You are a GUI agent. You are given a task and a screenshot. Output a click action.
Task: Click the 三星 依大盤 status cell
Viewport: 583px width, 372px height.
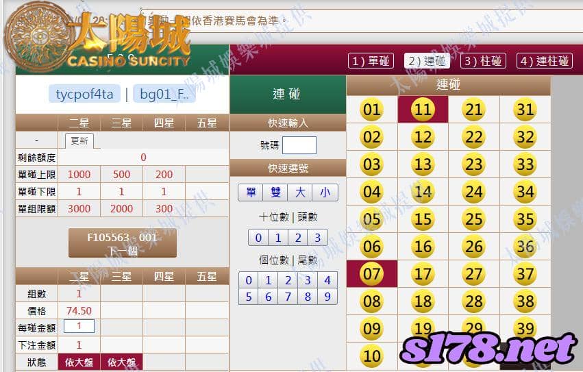click(x=121, y=362)
